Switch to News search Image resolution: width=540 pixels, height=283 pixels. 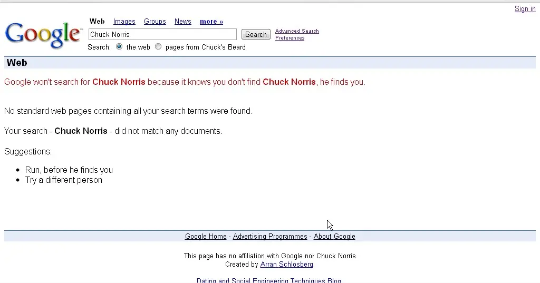(183, 22)
